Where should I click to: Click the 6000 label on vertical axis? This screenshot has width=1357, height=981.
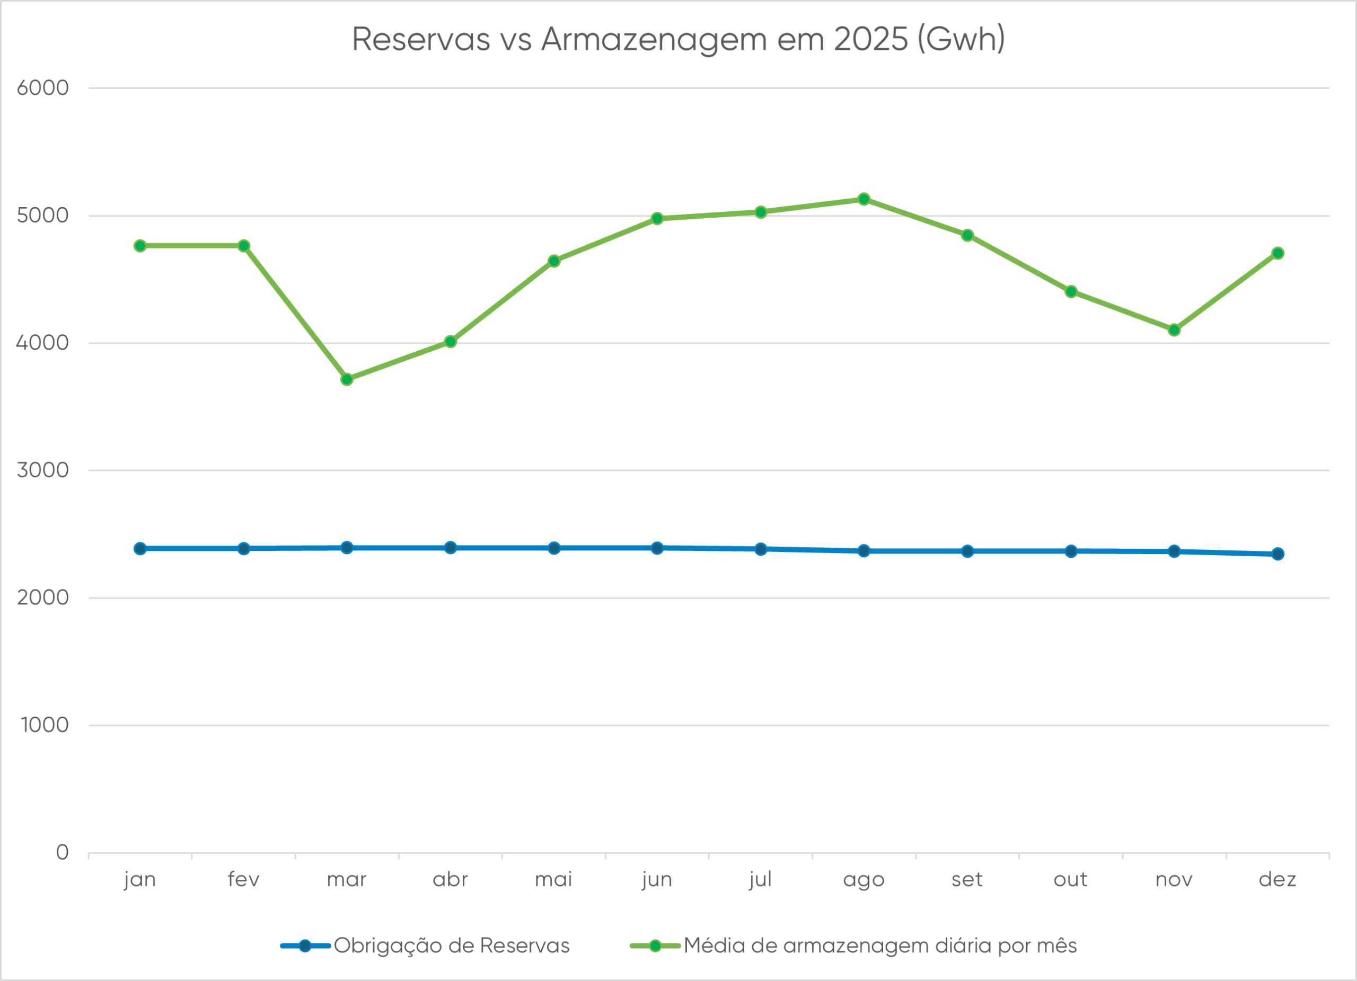click(42, 88)
